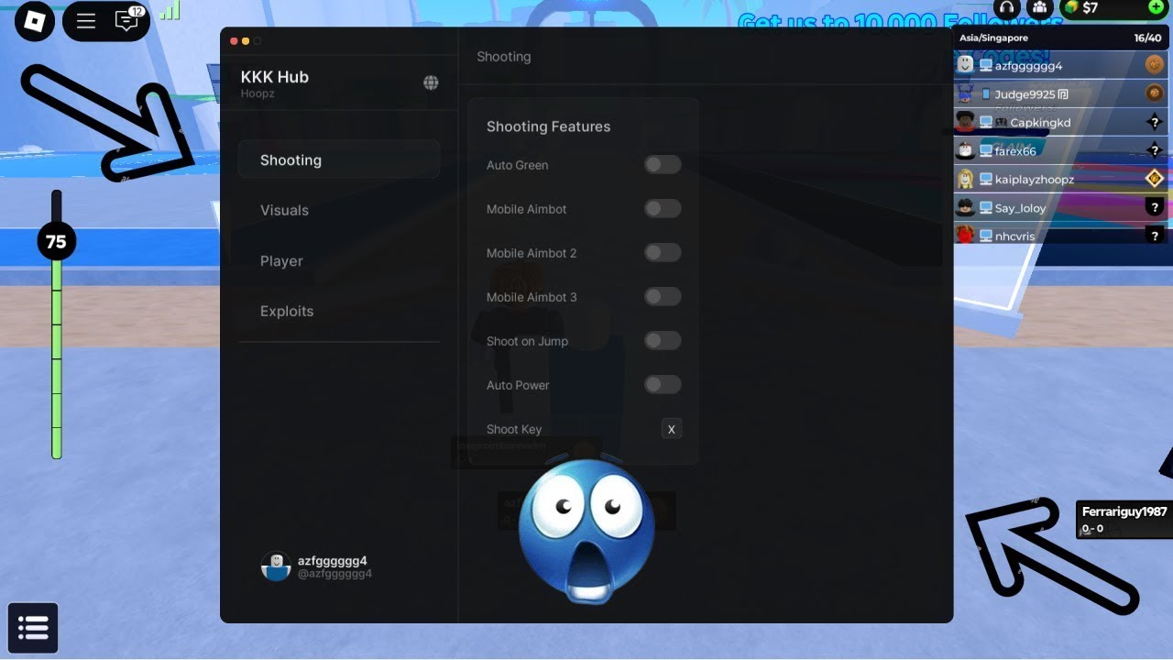1173x660 pixels.
Task: Click Judge9925's avatar in the player list
Action: [965, 93]
